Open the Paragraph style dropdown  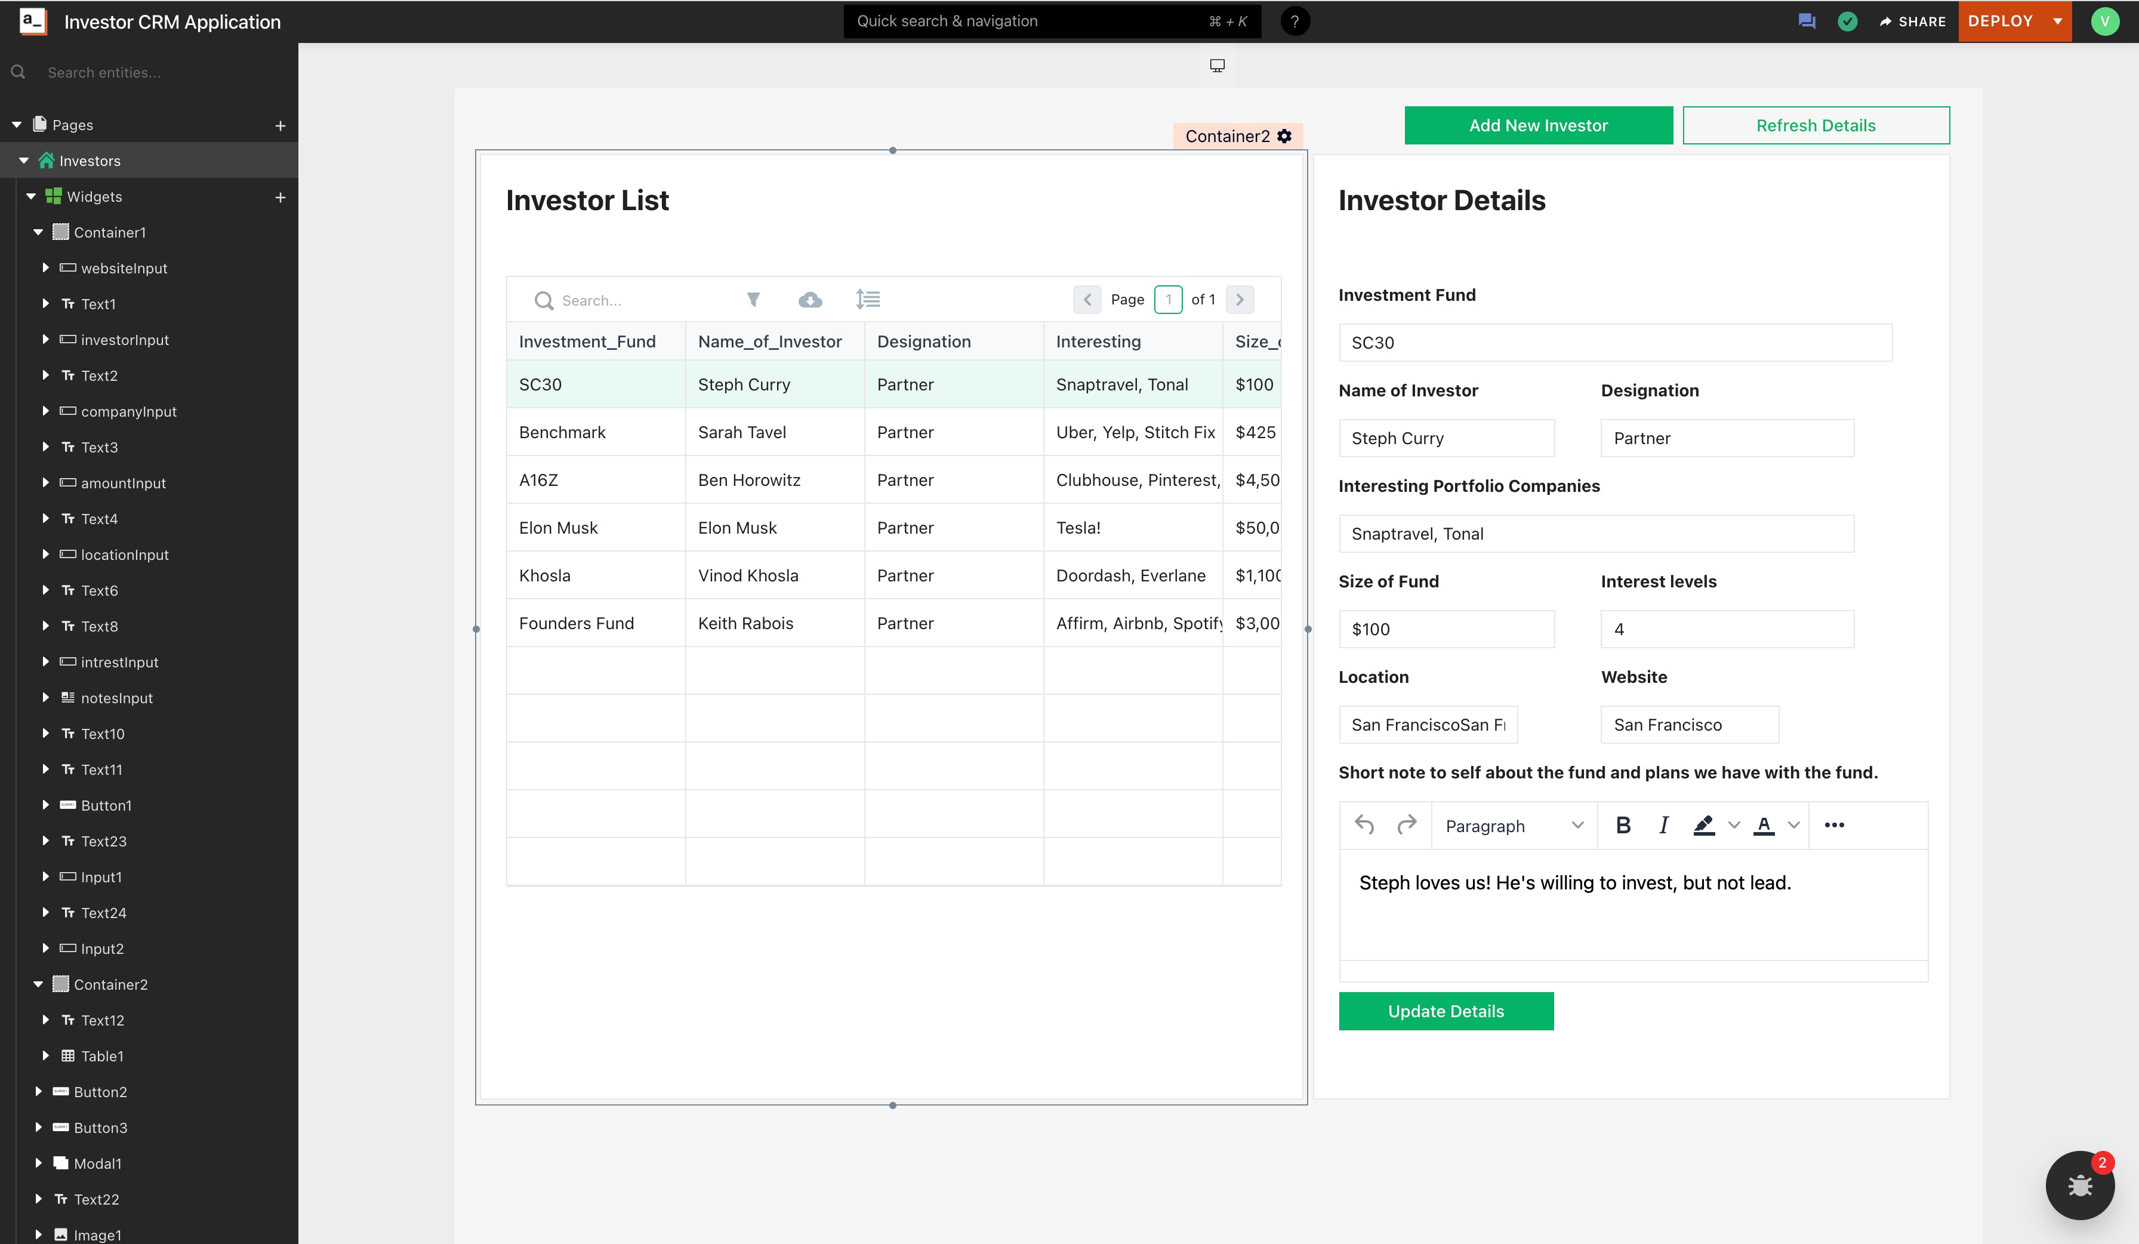click(x=1514, y=826)
